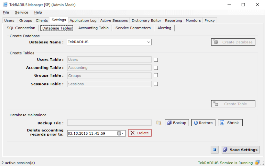Click the TekRADIUS app icon in title bar

5,4
